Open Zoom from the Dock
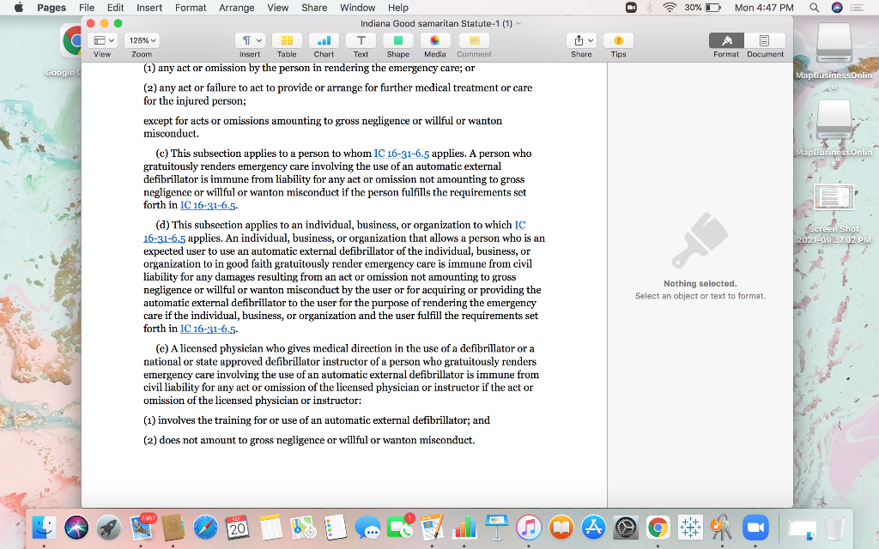The image size is (879, 549). [755, 528]
